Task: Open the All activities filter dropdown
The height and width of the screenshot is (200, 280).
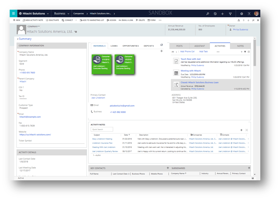Action: tap(174, 52)
